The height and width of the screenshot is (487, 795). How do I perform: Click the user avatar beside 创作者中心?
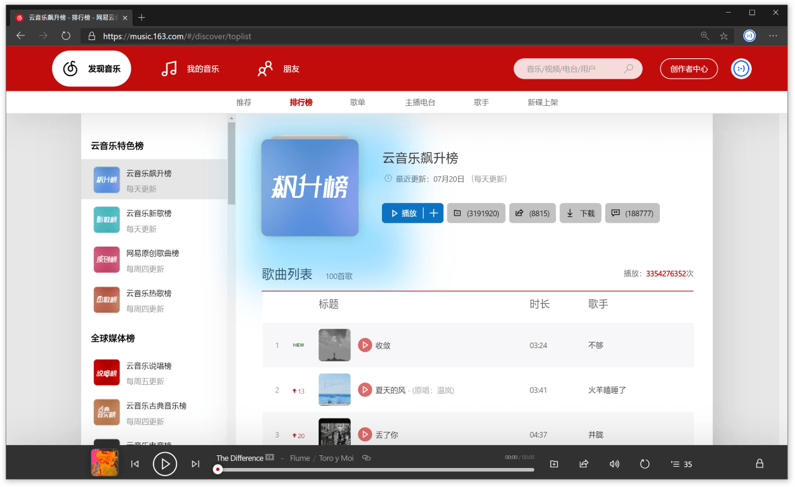click(741, 68)
